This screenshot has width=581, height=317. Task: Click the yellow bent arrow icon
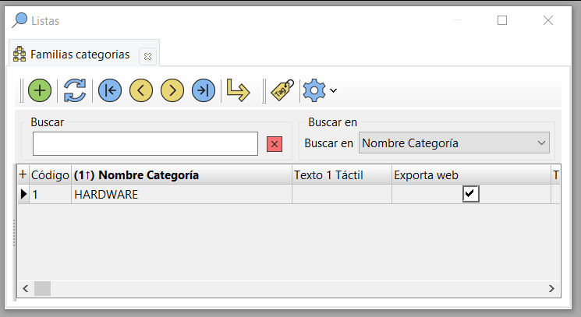239,90
